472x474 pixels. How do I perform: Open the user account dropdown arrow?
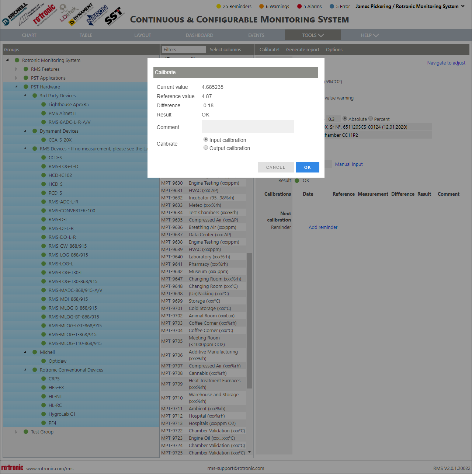click(463, 6)
